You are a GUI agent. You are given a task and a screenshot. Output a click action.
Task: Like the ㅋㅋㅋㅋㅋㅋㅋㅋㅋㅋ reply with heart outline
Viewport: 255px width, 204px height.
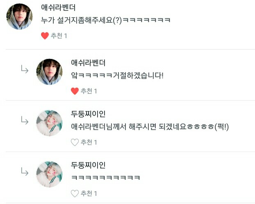(x=75, y=193)
